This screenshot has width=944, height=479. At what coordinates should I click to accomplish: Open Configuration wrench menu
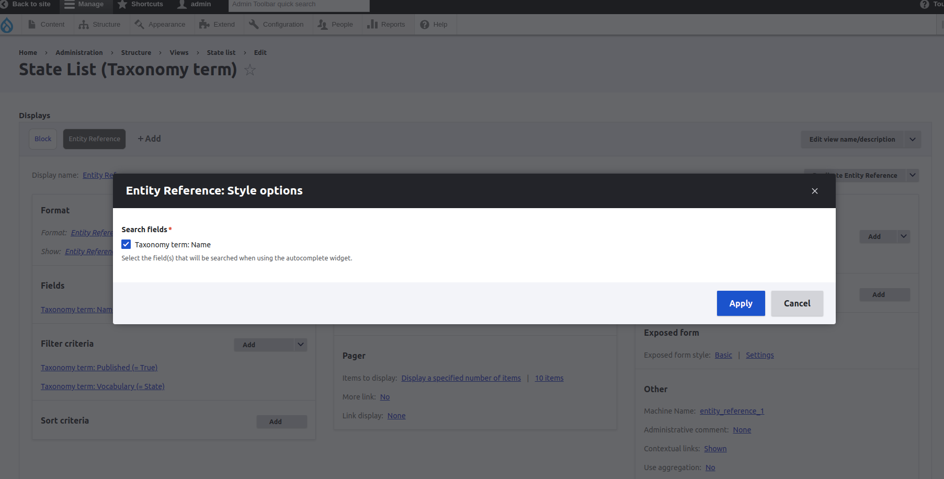click(x=276, y=25)
